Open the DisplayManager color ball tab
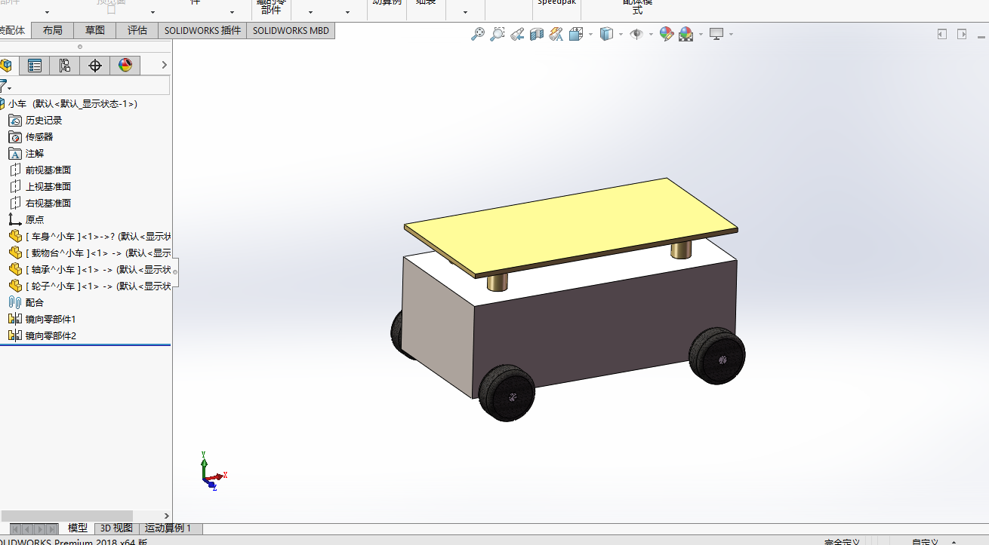 click(125, 66)
